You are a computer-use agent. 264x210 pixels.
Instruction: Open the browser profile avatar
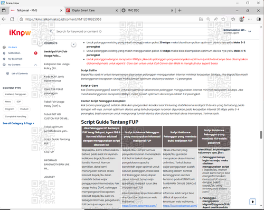coord(242,19)
